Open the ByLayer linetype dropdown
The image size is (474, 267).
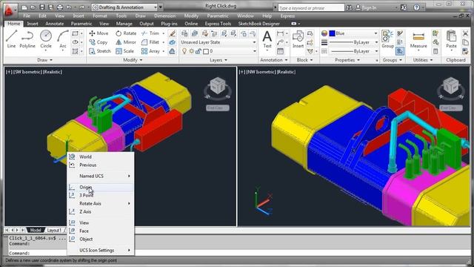(x=353, y=51)
